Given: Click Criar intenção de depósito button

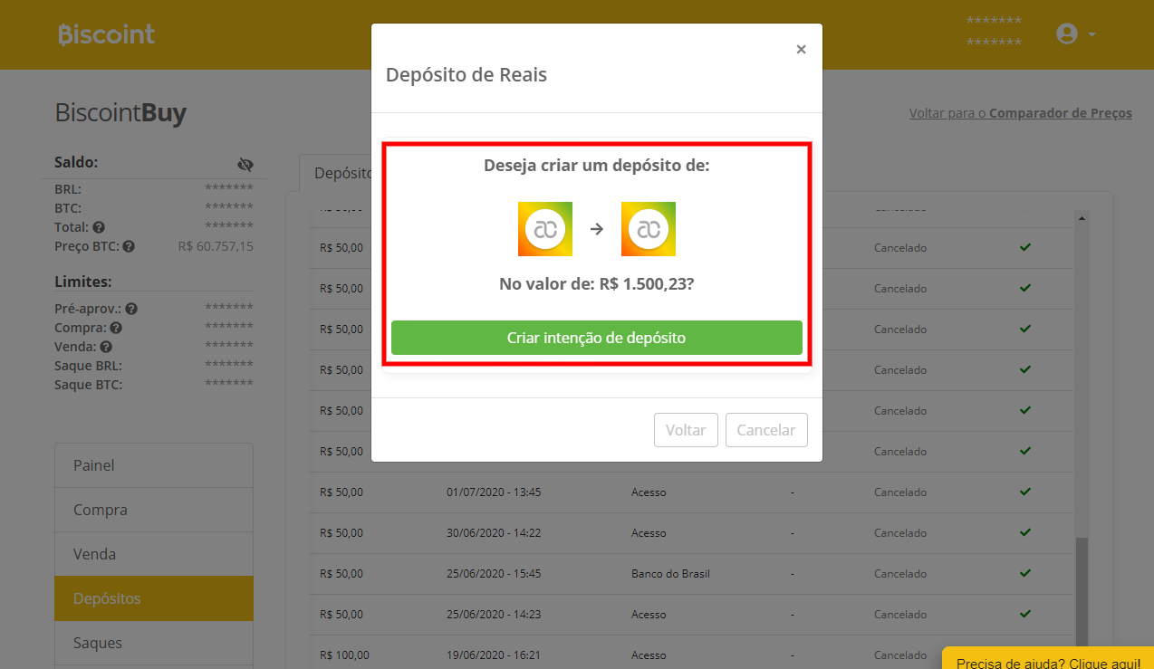Looking at the screenshot, I should (x=596, y=338).
